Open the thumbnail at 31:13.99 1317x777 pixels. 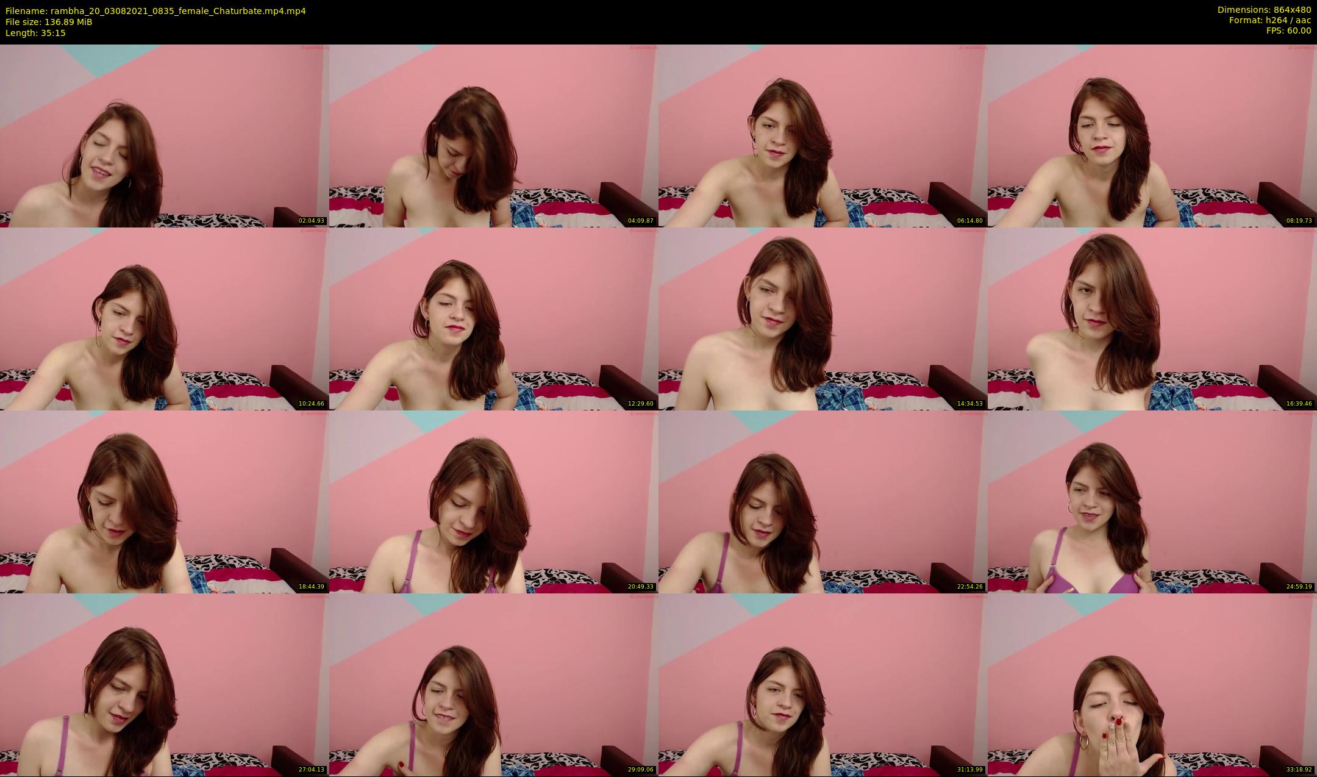[823, 684]
